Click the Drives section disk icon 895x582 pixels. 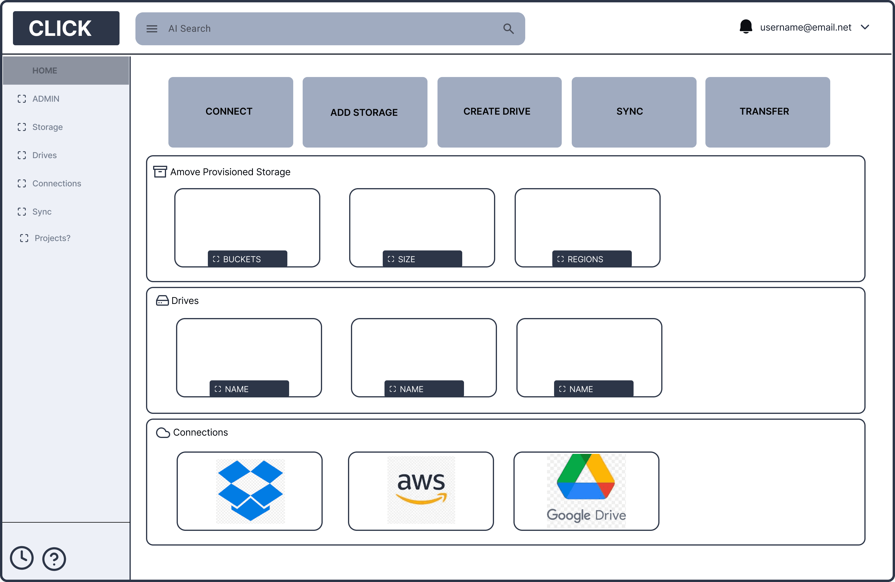click(162, 301)
